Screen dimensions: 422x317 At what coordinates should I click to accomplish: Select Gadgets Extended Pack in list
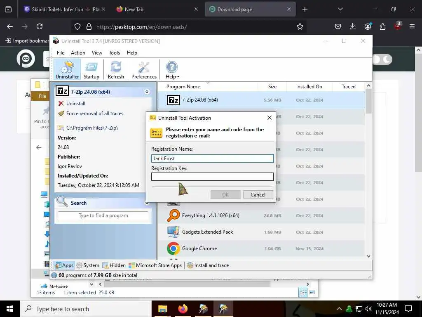pos(261,232)
